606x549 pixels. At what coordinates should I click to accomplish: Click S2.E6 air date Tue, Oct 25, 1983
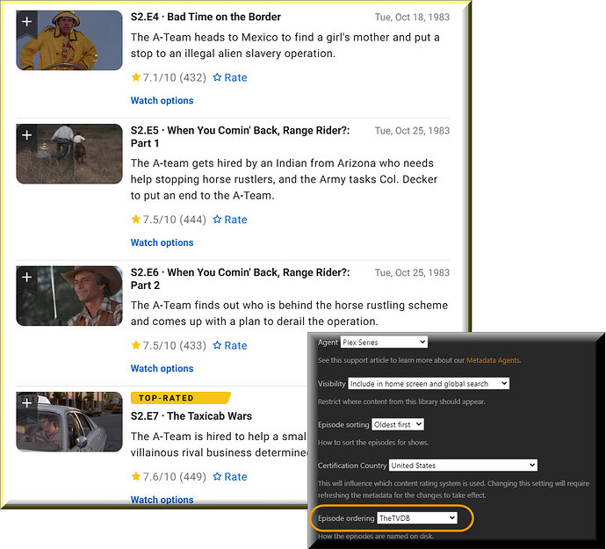point(413,273)
